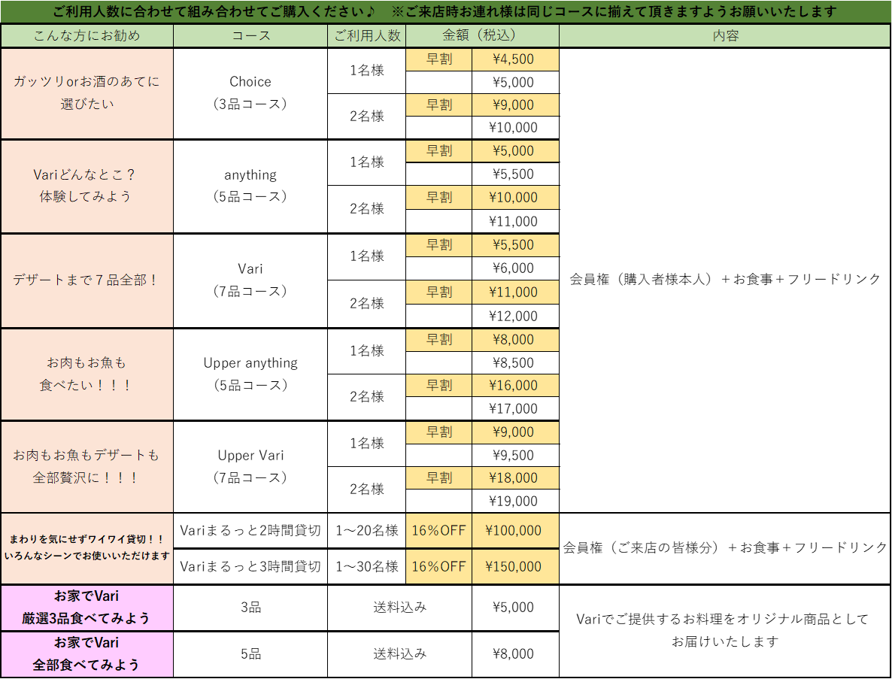
Task: Select the Variまるっと3時間貸切 cell
Action: (x=250, y=566)
